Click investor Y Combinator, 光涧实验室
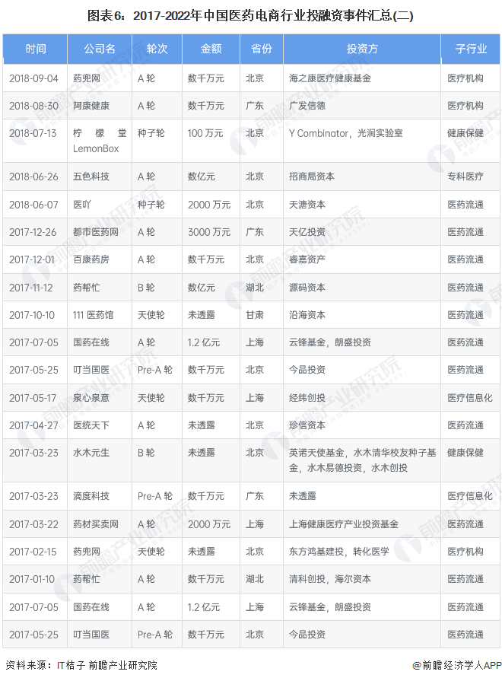 (346, 133)
